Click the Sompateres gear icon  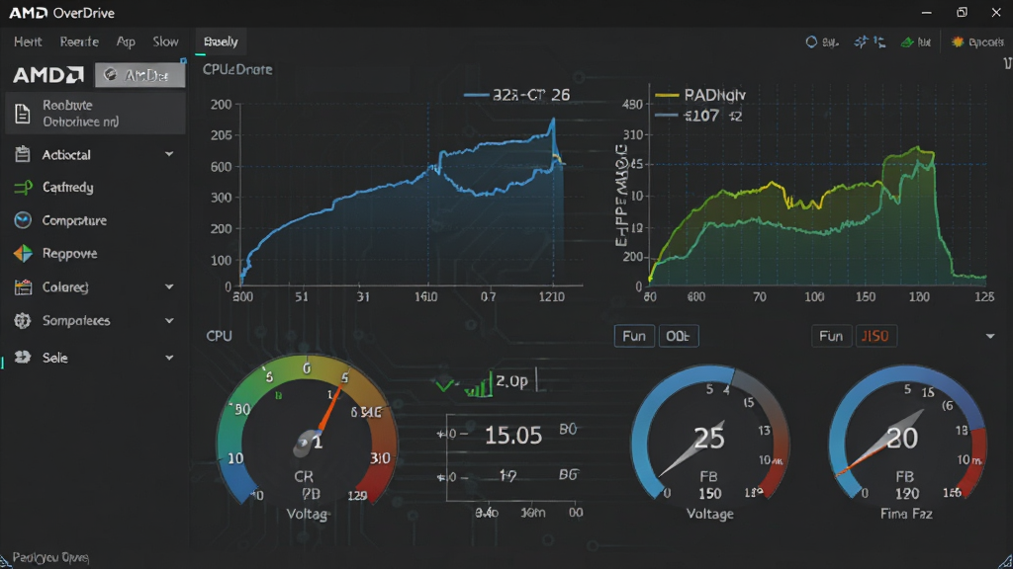[23, 321]
